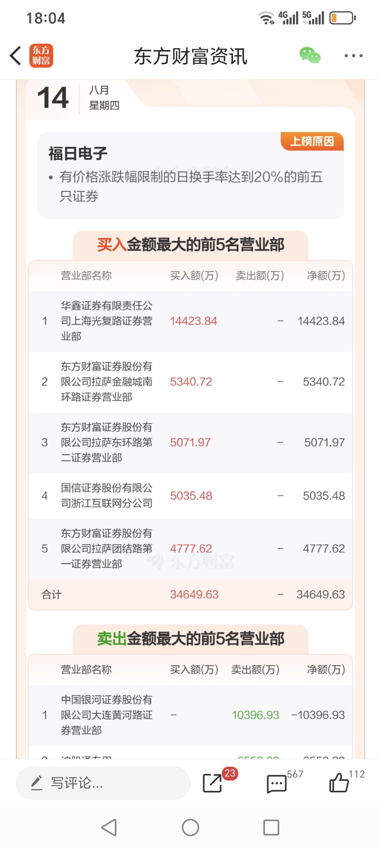The image size is (381, 848).
Task: Select 国信证券浙江互联网分公司 row
Action: pos(190,496)
